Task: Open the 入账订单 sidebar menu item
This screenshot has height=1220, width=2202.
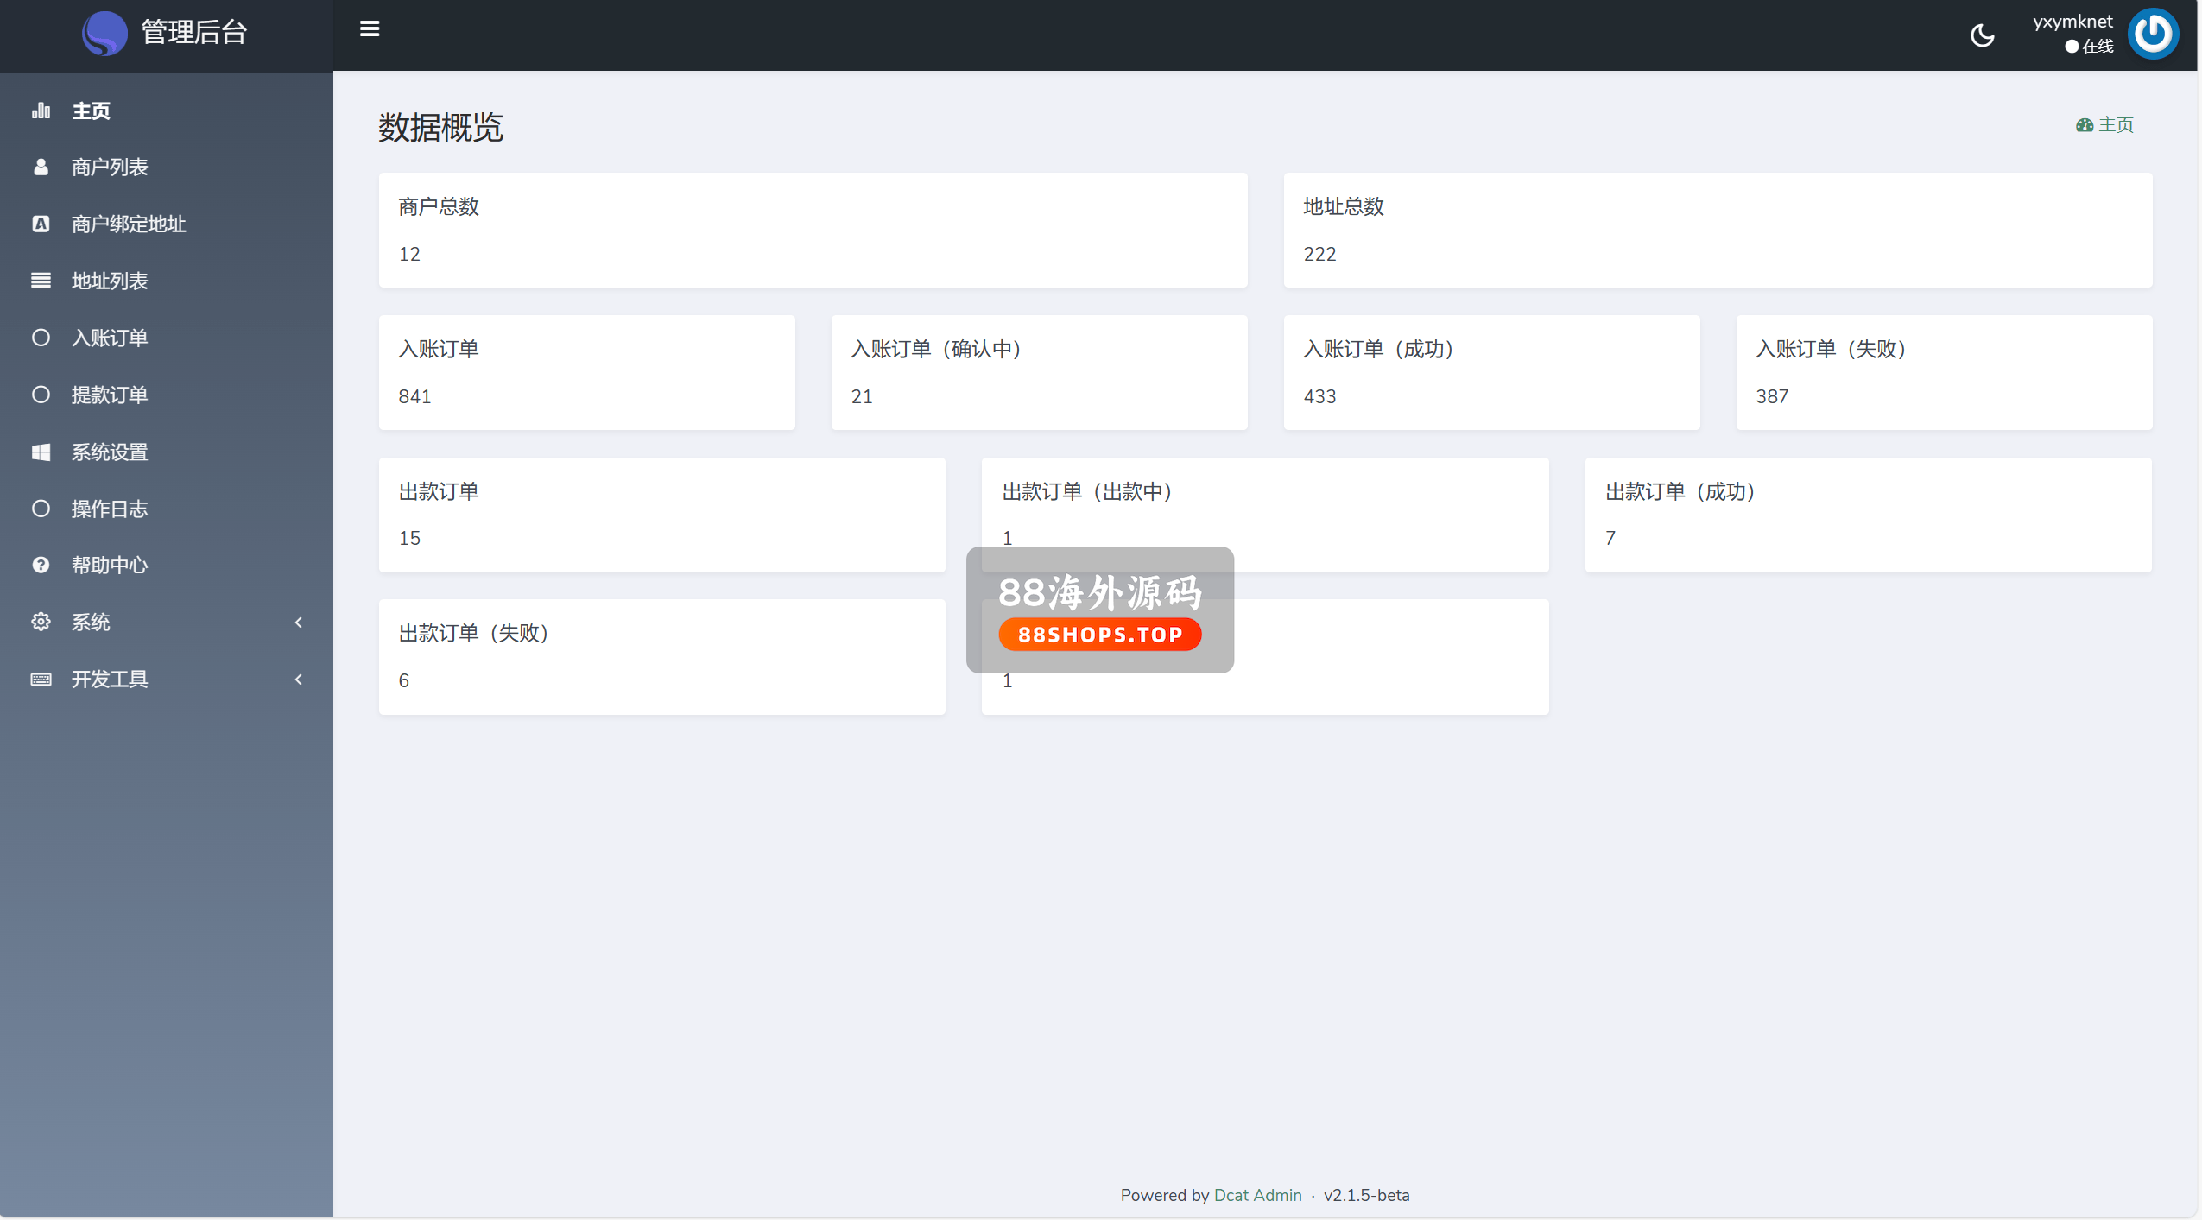Action: 110,338
